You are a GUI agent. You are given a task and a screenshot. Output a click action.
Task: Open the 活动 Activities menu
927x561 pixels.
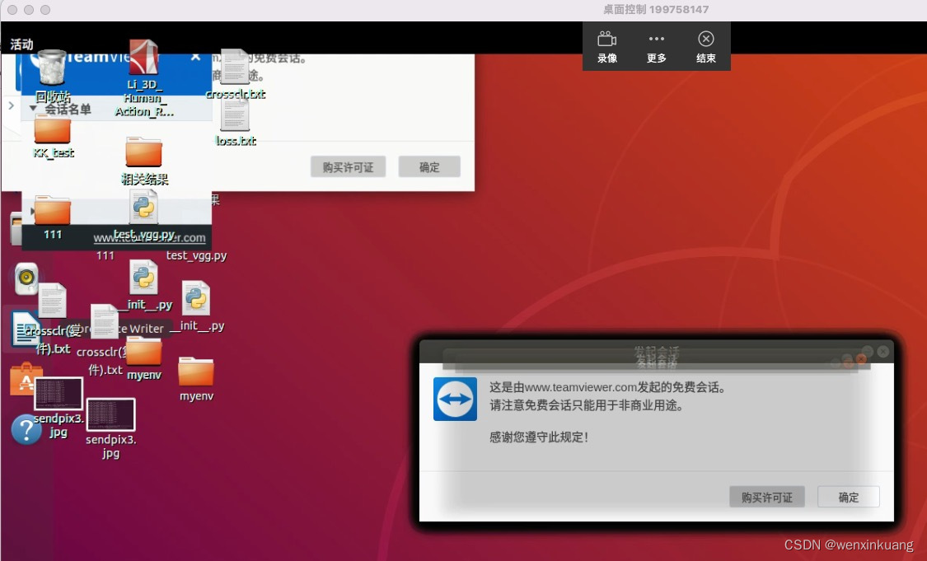pos(21,43)
